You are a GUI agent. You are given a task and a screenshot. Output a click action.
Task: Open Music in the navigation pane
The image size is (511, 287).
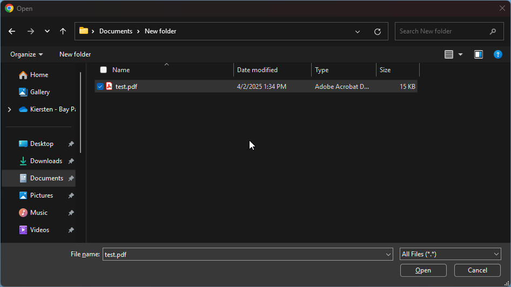39,213
